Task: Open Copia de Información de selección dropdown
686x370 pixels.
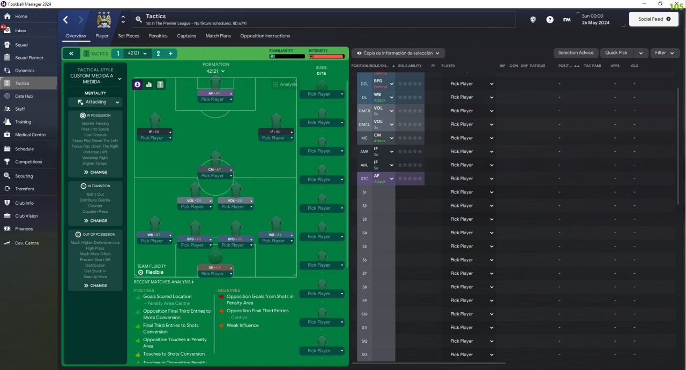Action: click(398, 53)
